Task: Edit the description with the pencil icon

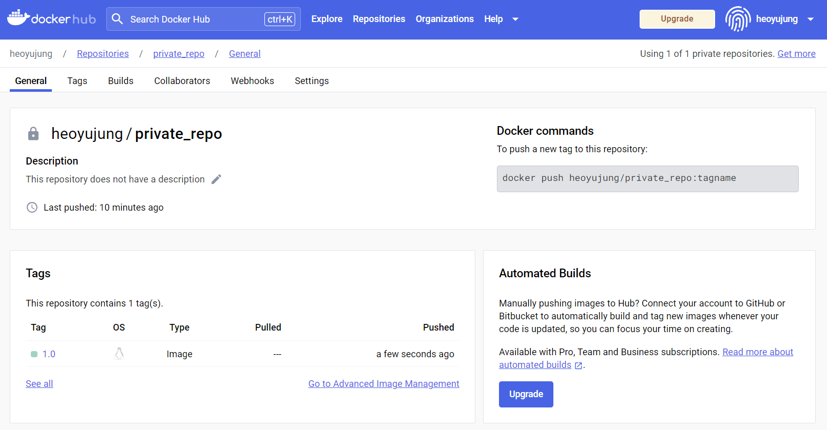Action: point(217,179)
